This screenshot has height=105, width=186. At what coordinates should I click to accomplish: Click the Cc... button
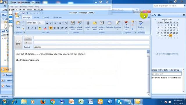click(x=28, y=42)
